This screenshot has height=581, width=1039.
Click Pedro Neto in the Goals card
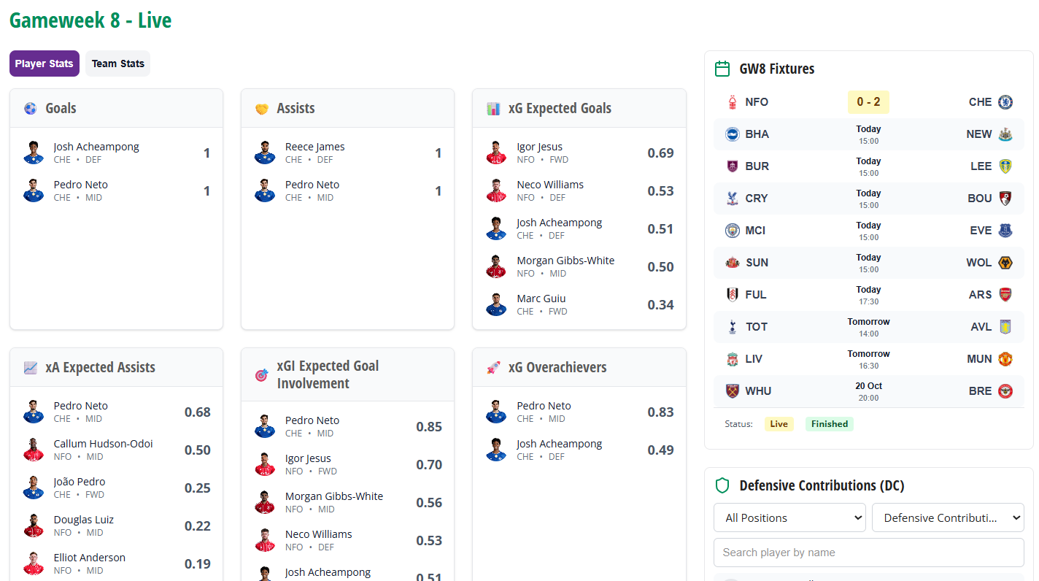point(80,185)
